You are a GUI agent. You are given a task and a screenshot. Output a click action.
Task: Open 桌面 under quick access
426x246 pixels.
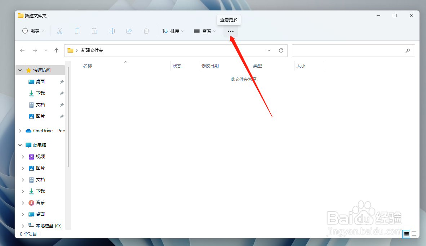[x=40, y=82]
